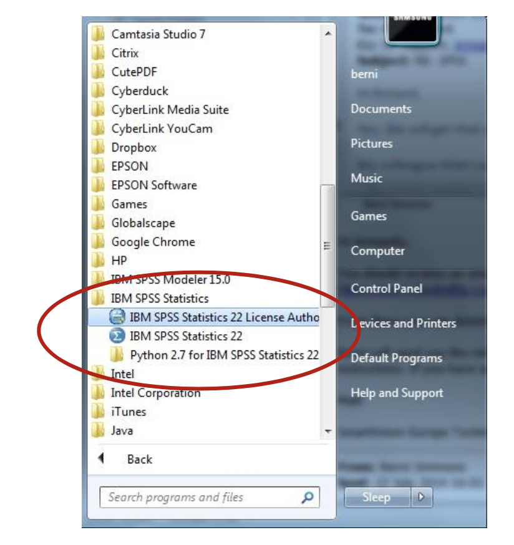Open the shutdown options arrow next to Sleep

click(x=422, y=497)
